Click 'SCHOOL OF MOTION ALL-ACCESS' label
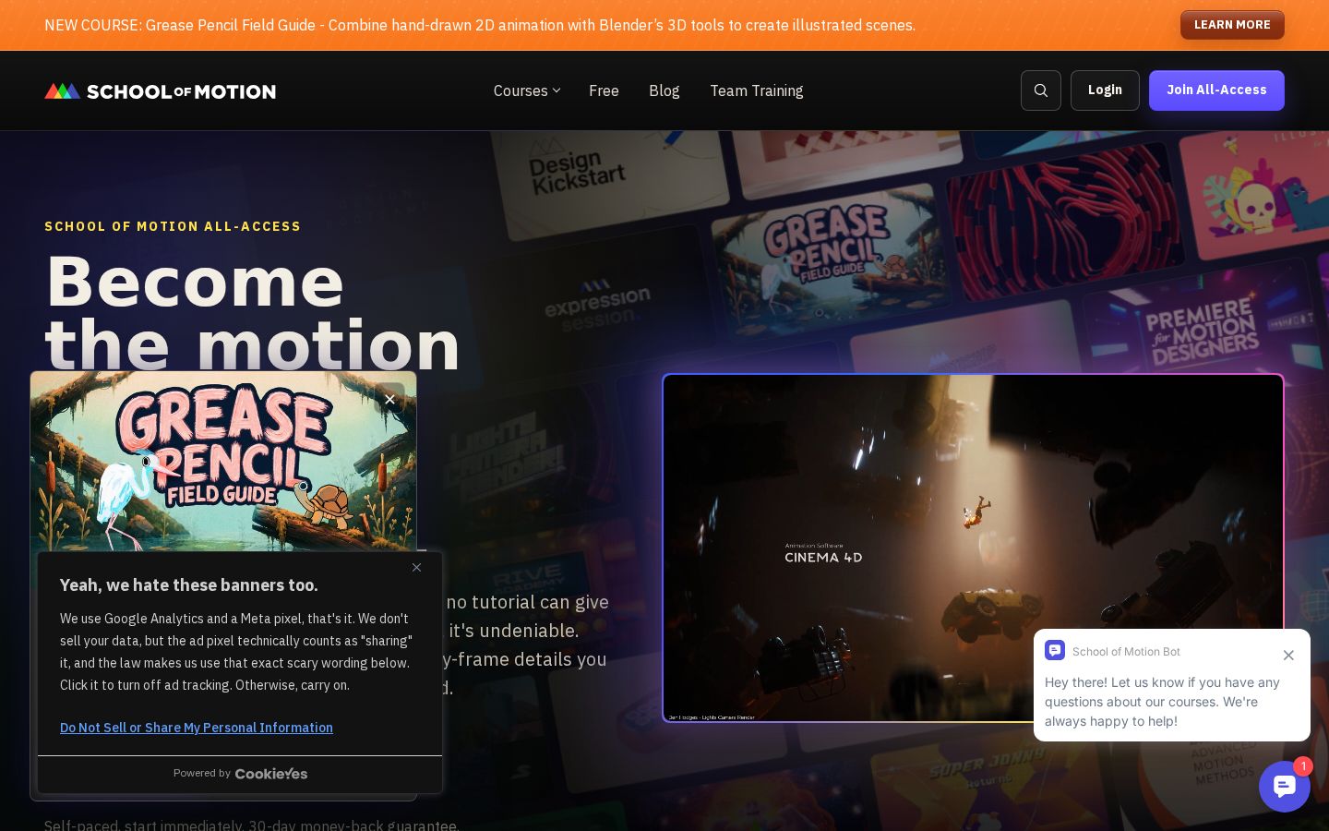The width and height of the screenshot is (1329, 831). pyautogui.click(x=173, y=226)
